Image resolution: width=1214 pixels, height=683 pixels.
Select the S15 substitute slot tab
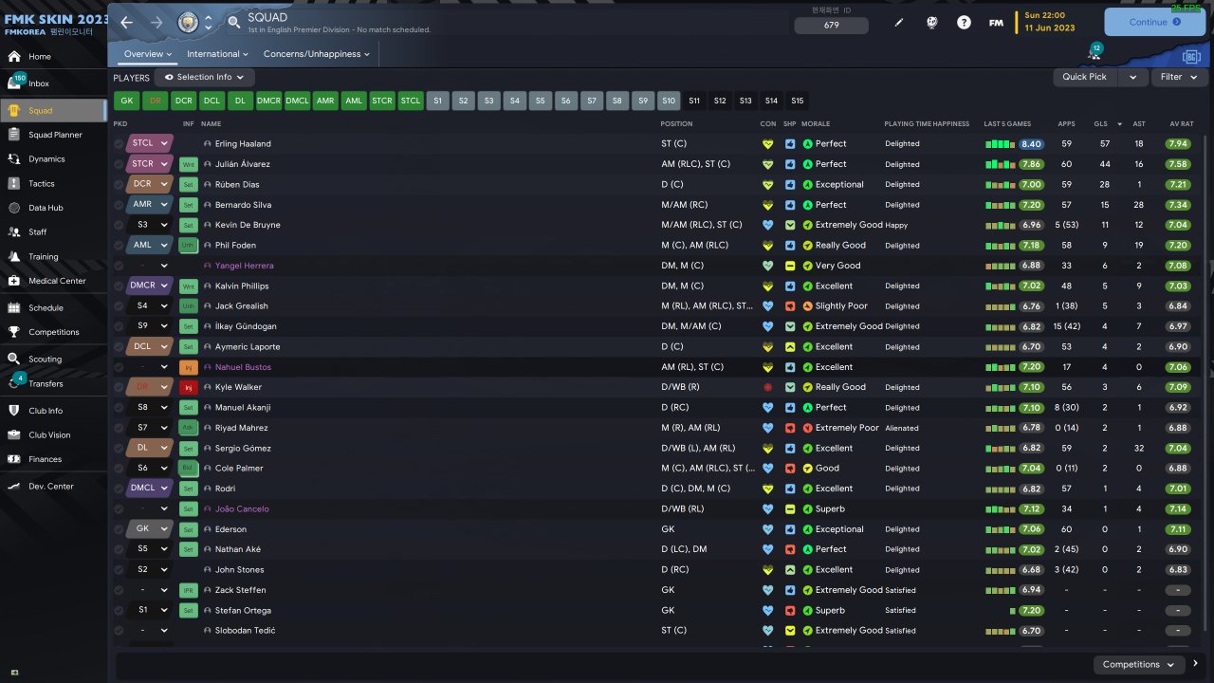coord(797,101)
